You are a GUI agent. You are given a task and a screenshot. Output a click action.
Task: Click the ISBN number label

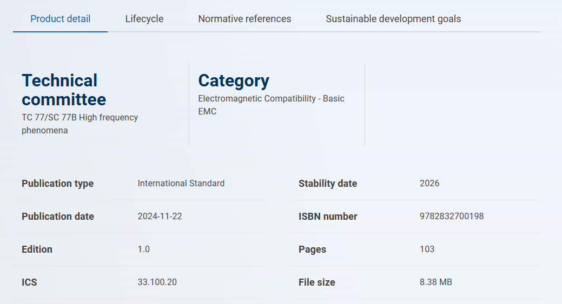point(328,217)
